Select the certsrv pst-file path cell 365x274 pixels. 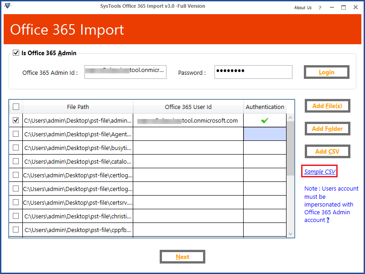78,202
